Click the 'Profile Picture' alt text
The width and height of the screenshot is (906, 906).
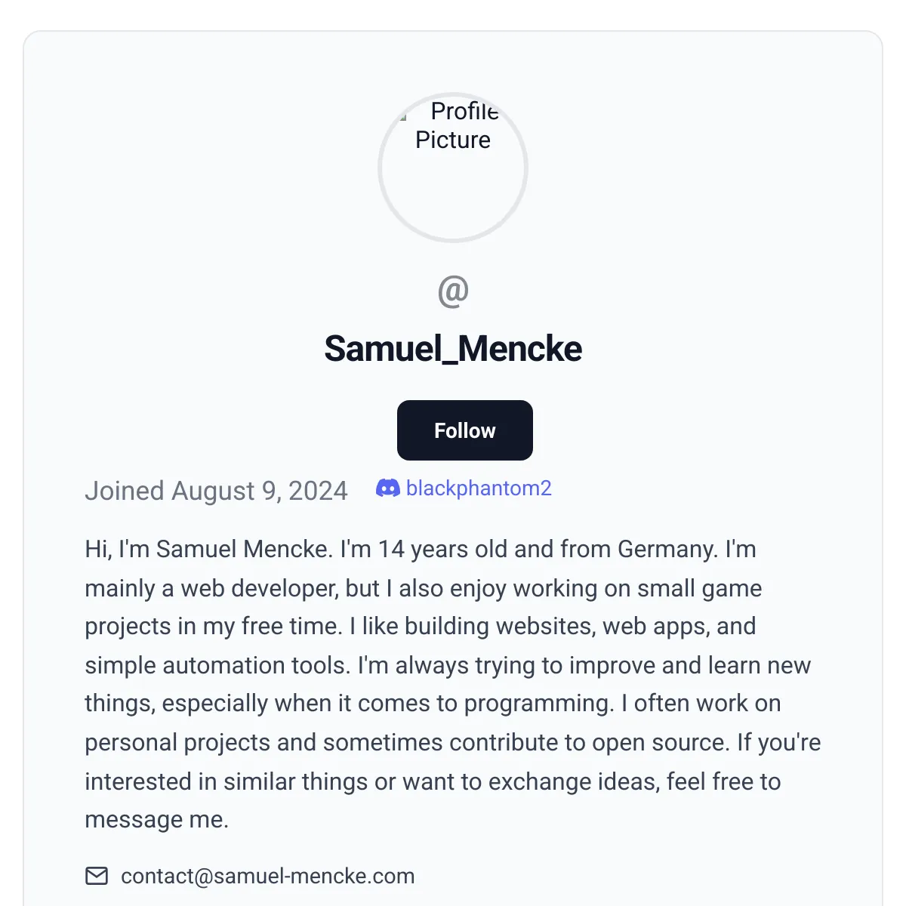455,125
